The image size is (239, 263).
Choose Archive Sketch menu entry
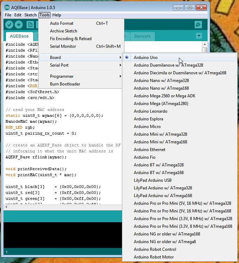tap(81, 31)
